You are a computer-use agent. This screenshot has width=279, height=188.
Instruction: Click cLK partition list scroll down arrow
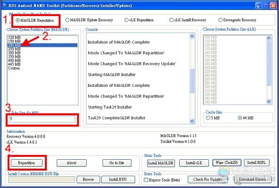point(269,102)
